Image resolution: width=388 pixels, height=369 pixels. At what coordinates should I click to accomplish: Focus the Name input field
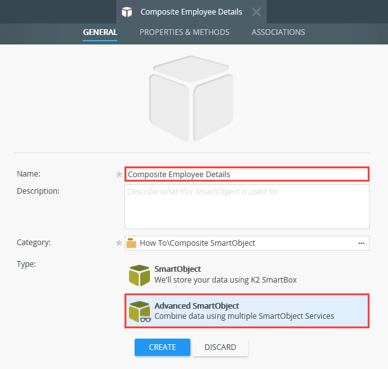click(247, 174)
